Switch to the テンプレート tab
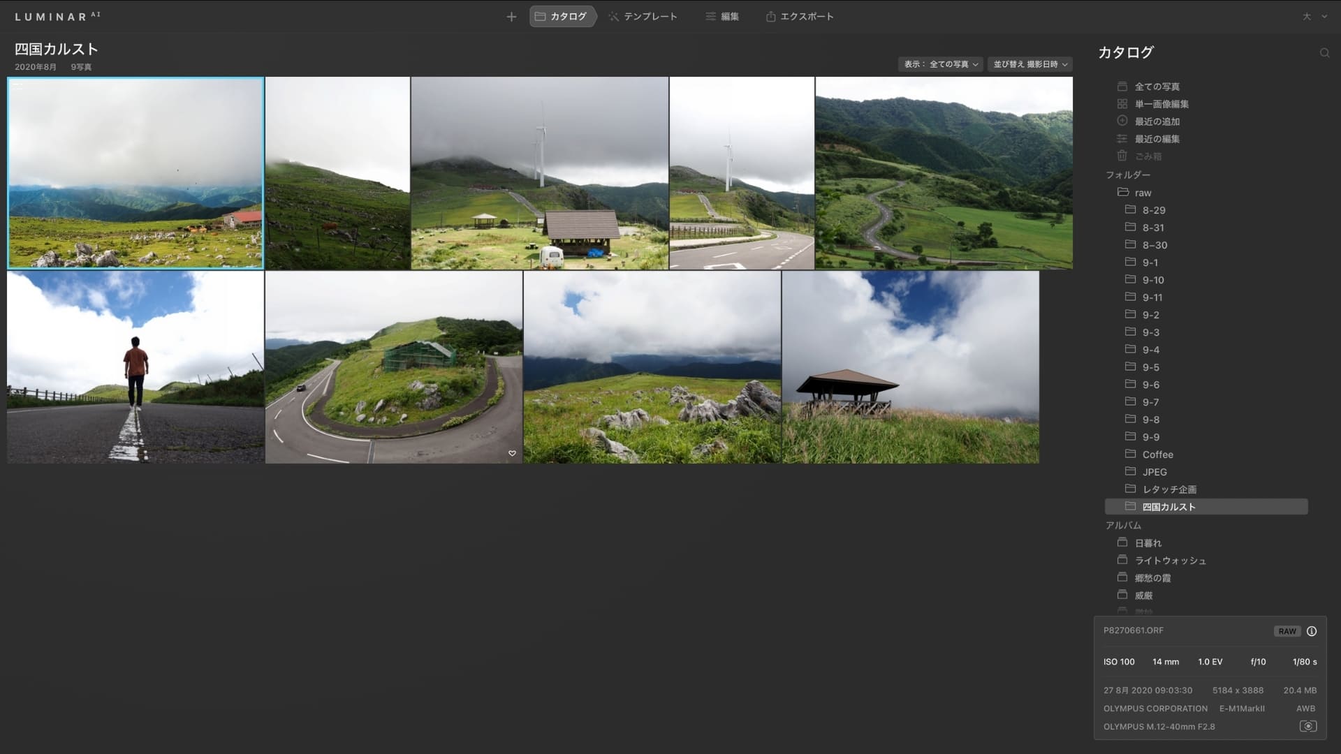 [x=643, y=17]
